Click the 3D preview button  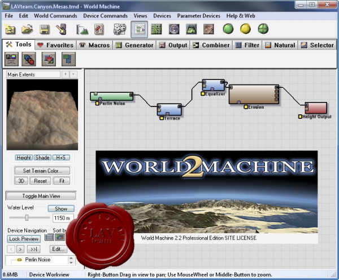click(21, 181)
